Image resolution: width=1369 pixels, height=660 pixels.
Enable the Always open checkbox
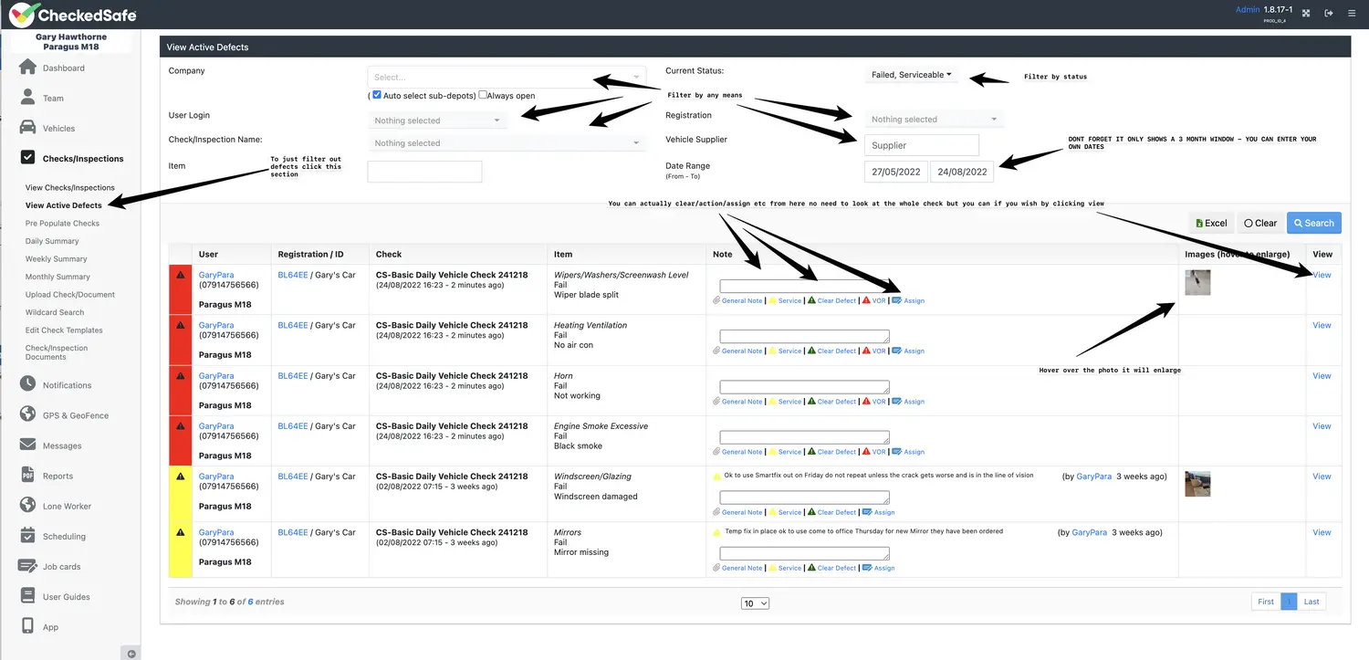[483, 95]
